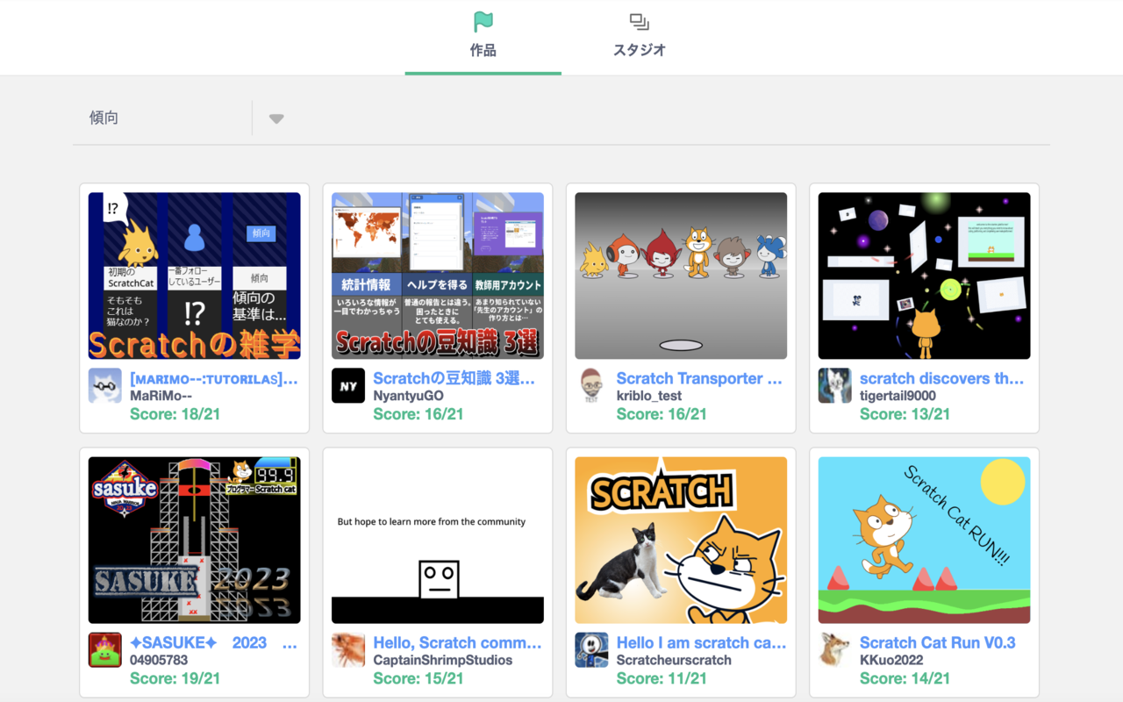
Task: Click Score: 16/21 under kriblo_test
Action: 662,413
